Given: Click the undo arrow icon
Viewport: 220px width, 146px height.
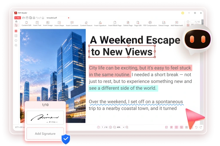Looking at the screenshot, I should click(37, 18).
